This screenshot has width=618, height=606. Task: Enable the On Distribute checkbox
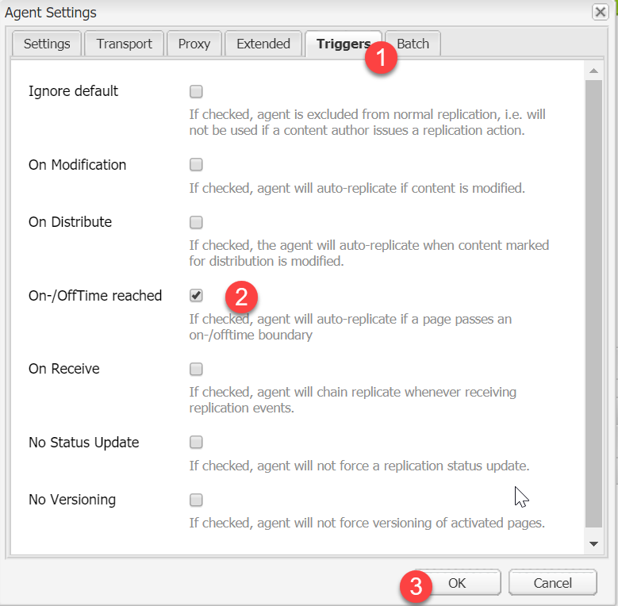(x=196, y=222)
